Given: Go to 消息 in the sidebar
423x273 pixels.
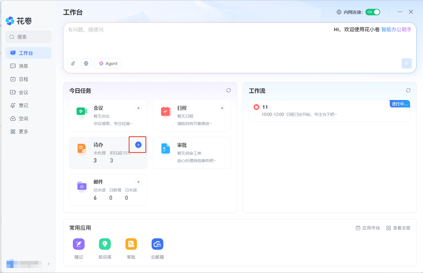Looking at the screenshot, I should 28,66.
